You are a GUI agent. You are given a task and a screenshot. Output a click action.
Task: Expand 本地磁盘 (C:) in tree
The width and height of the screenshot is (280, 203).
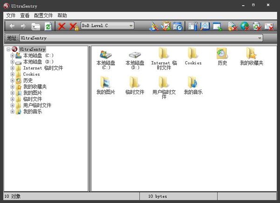[12, 56]
